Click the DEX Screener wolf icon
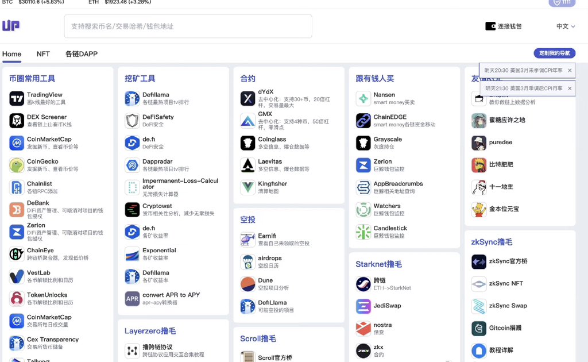This screenshot has height=362, width=588. (17, 121)
